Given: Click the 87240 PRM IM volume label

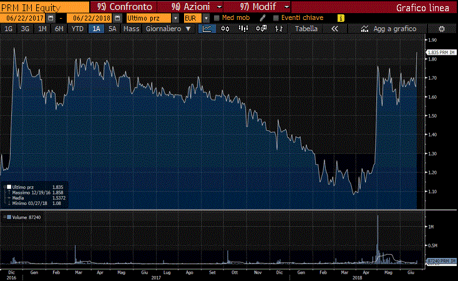Looking at the screenshot, I should pyautogui.click(x=441, y=260).
